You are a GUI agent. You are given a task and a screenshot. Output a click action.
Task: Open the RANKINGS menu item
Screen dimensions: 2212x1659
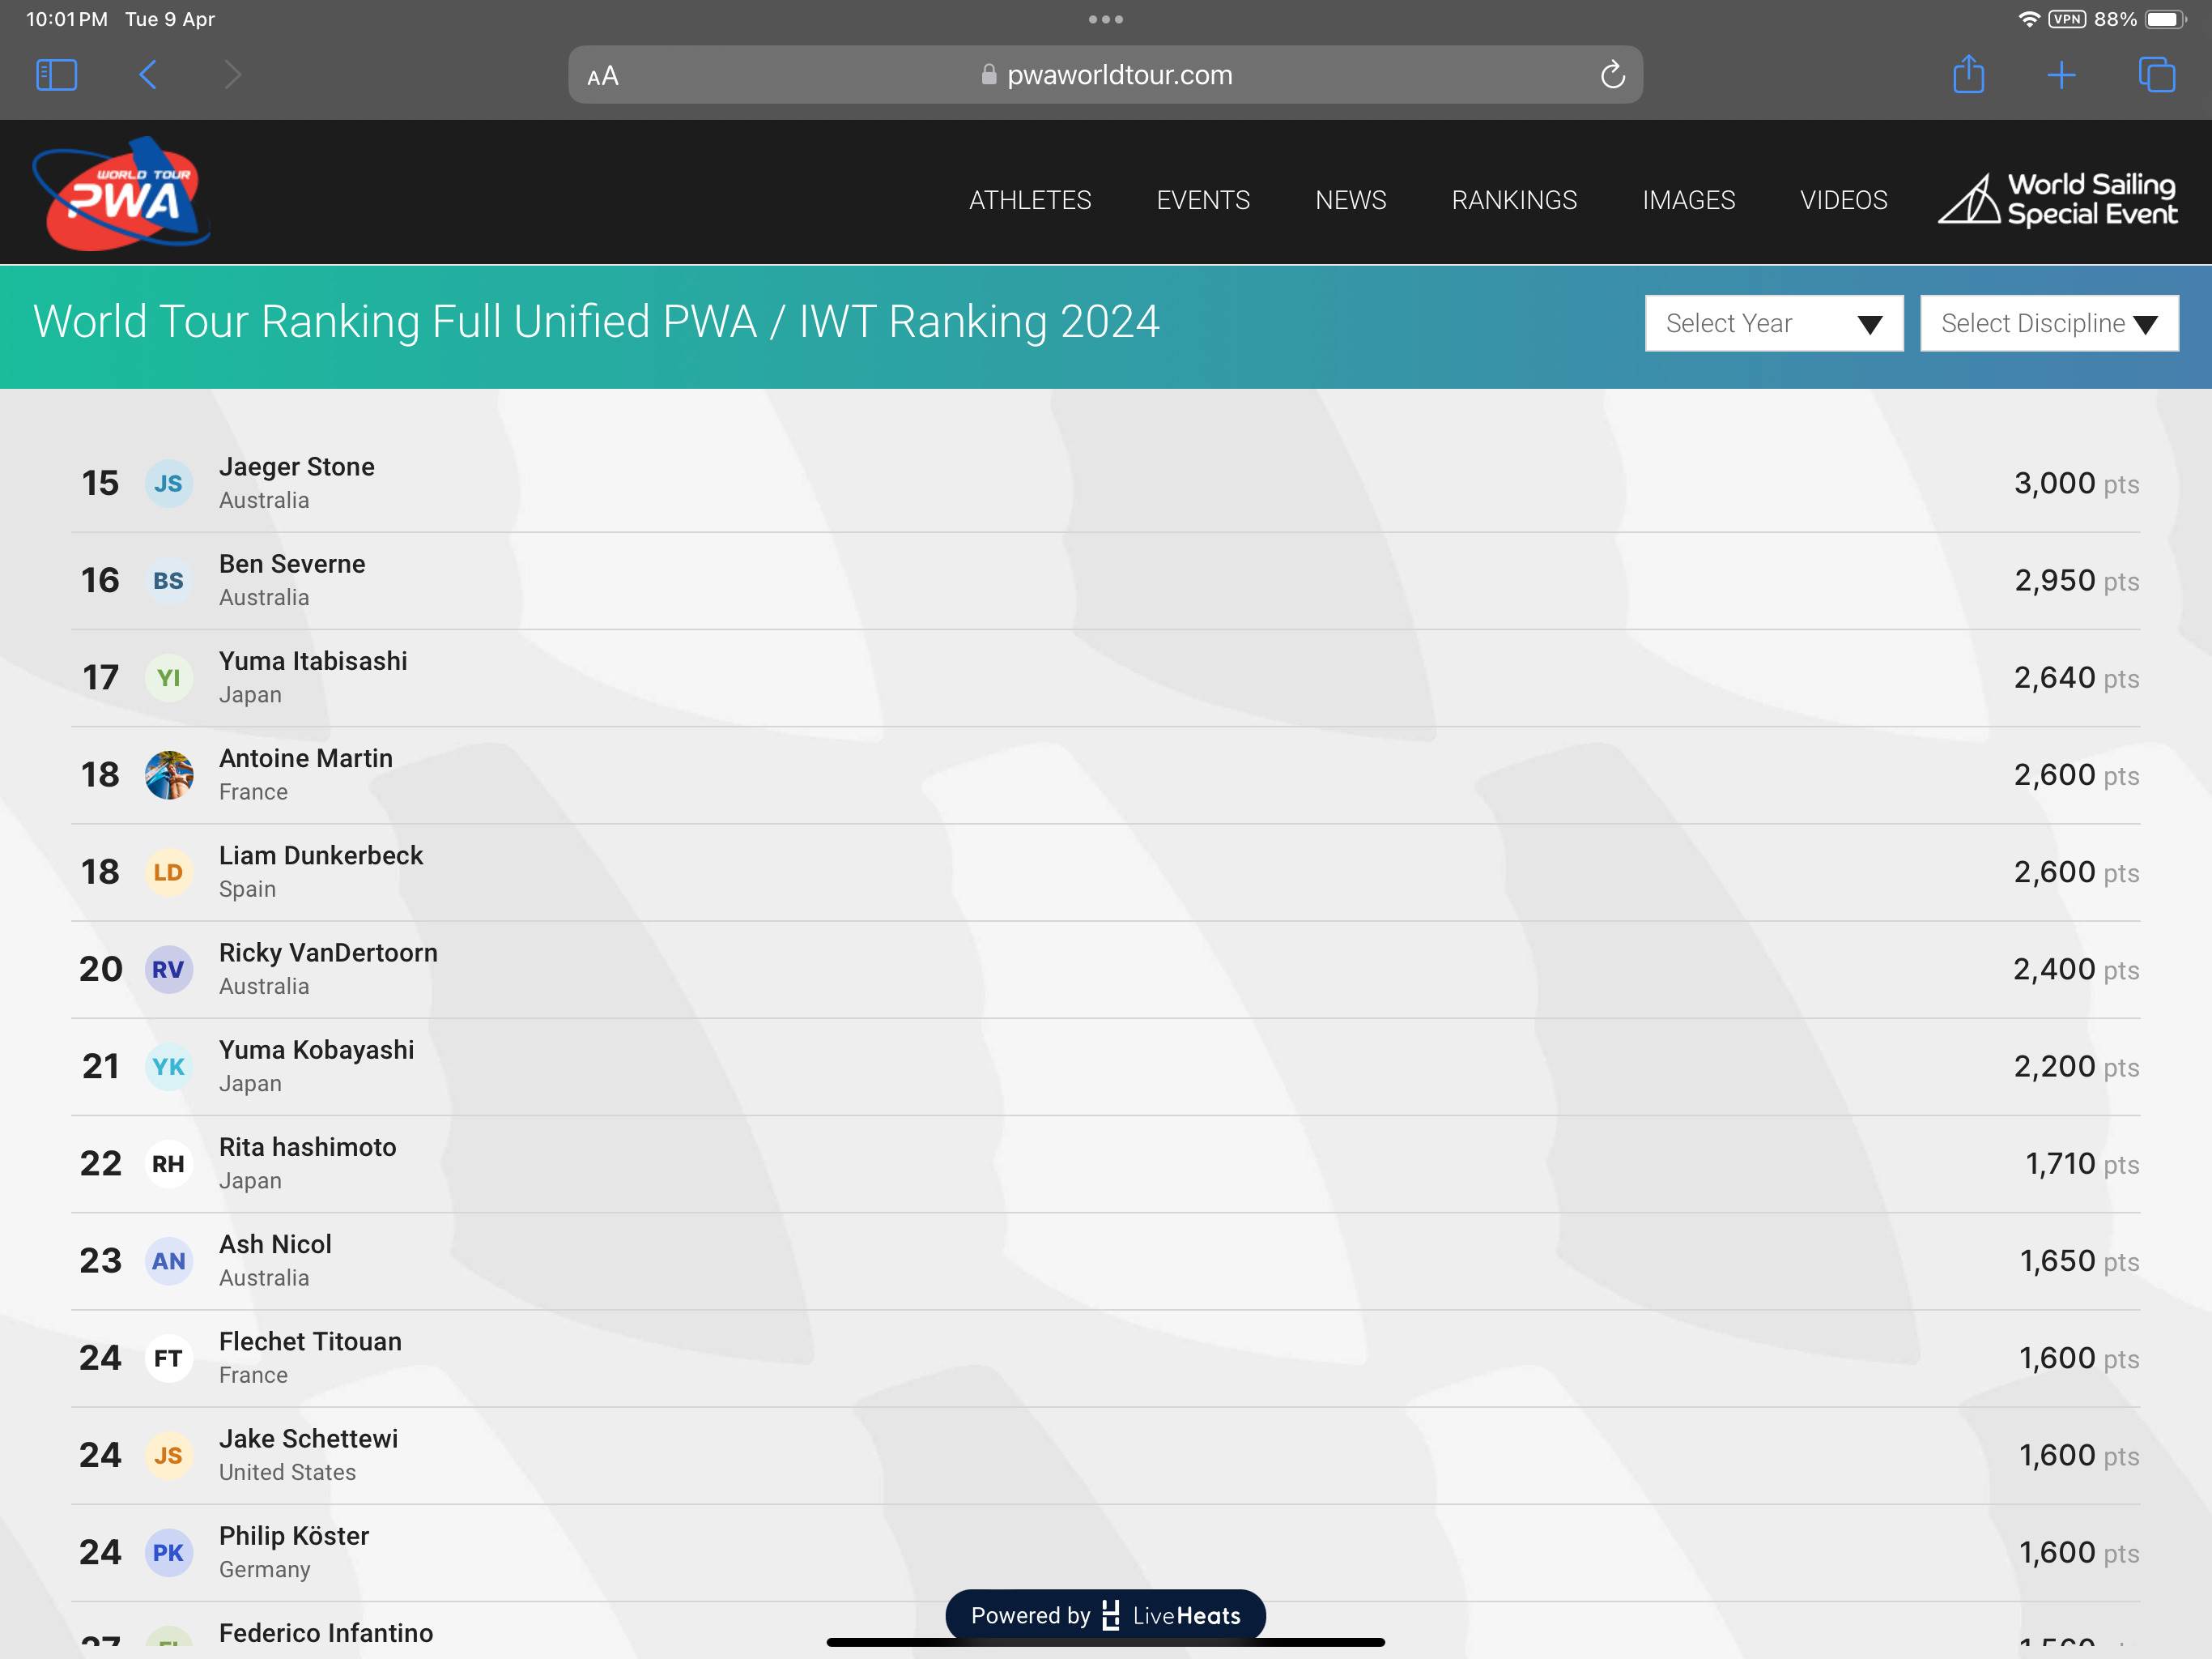(x=1514, y=200)
